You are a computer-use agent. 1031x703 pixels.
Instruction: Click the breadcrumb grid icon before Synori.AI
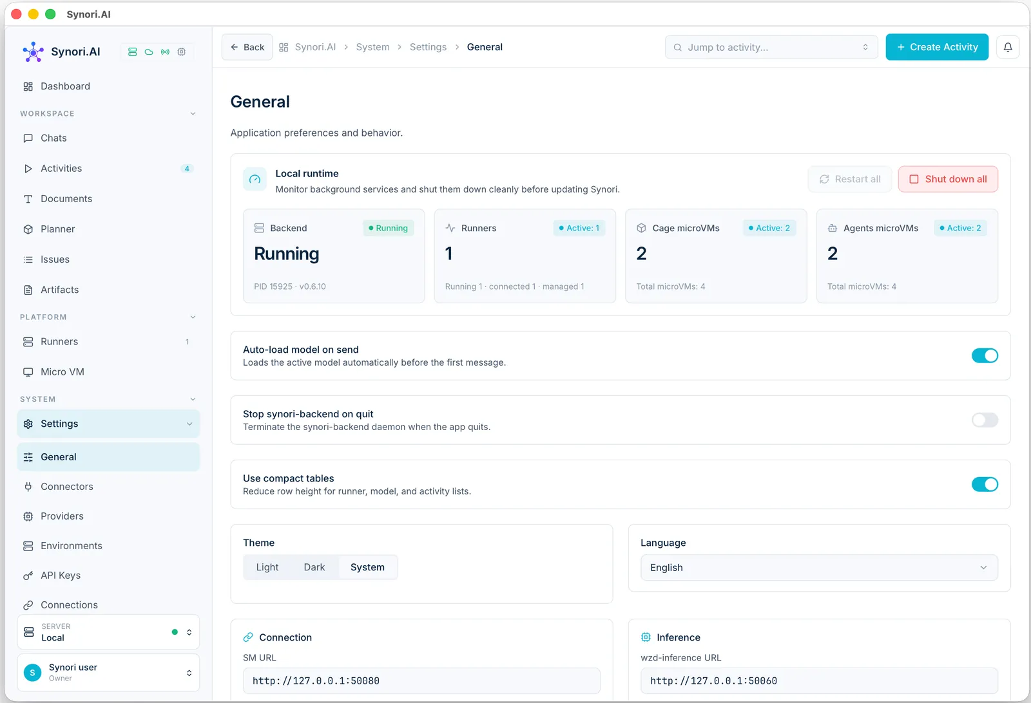point(284,47)
